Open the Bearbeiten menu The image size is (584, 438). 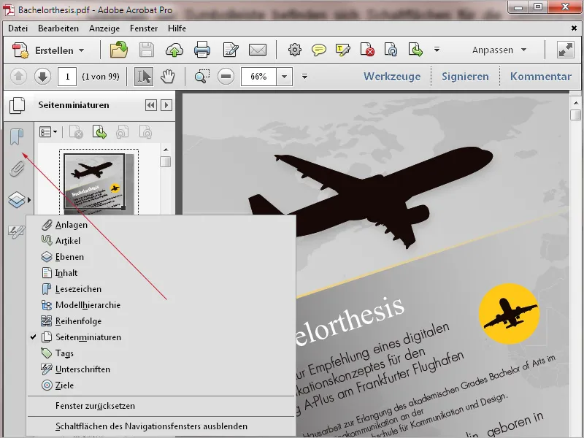tap(58, 28)
